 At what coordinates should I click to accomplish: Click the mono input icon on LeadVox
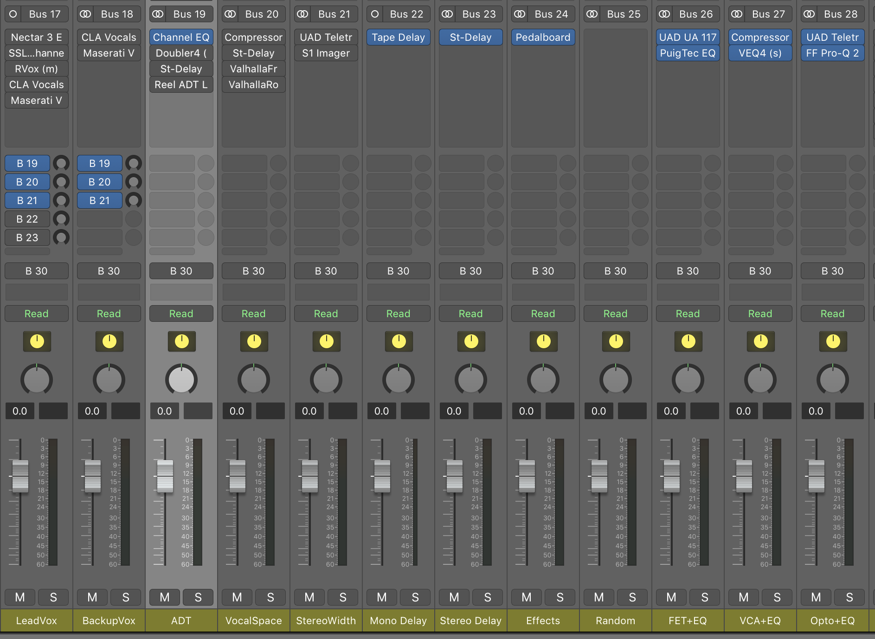click(x=13, y=14)
